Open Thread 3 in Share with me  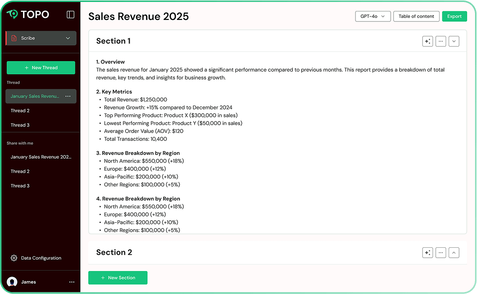(x=20, y=186)
